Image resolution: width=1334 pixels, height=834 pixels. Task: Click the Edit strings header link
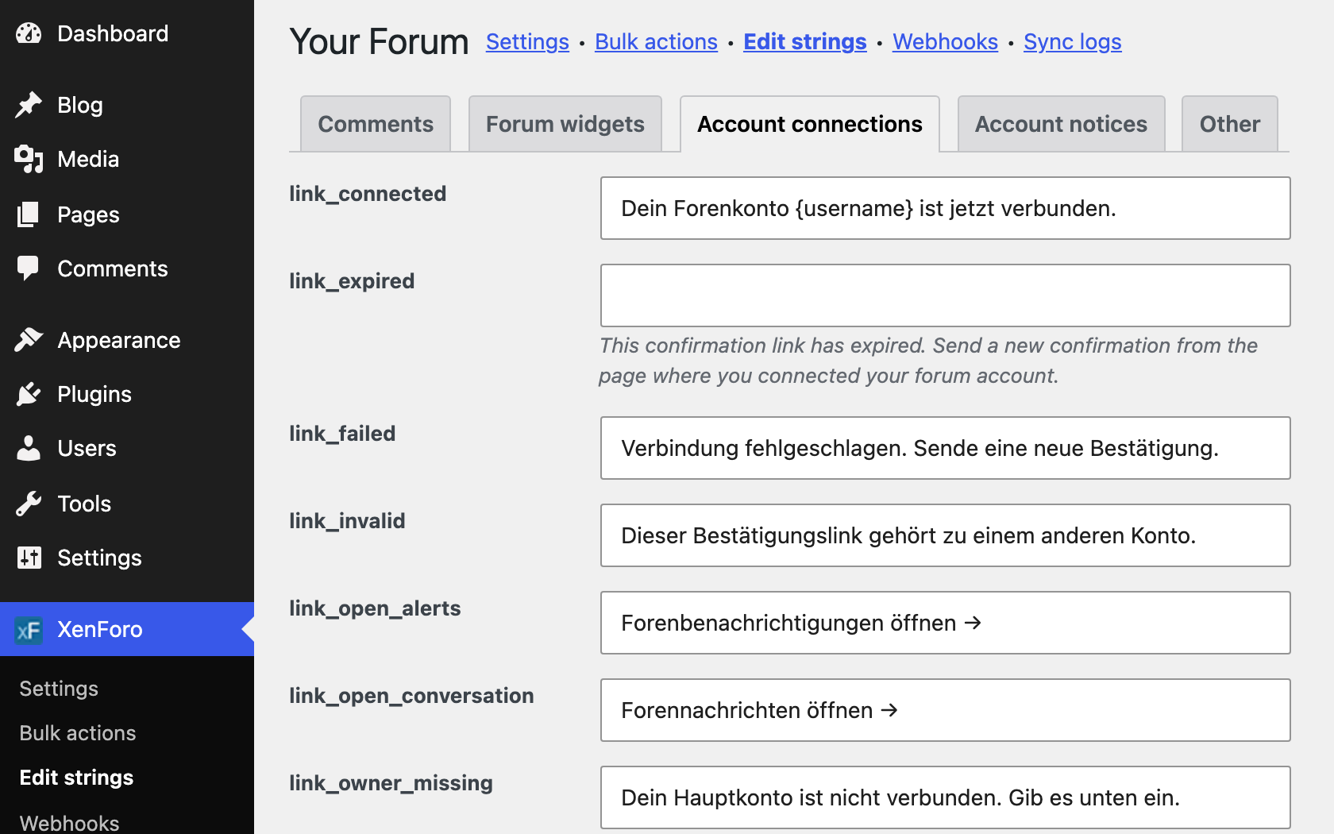805,41
